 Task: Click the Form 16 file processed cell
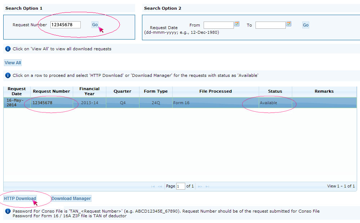(x=215, y=103)
